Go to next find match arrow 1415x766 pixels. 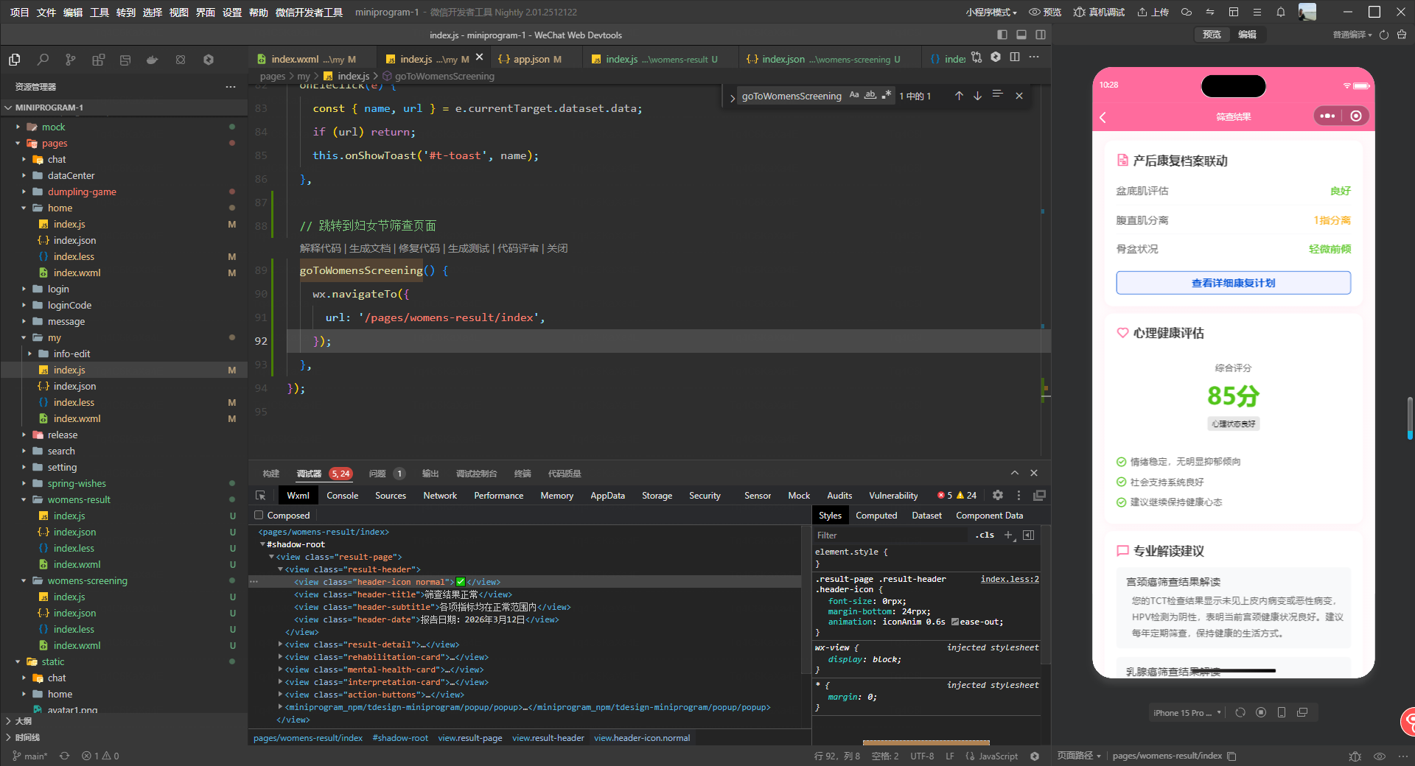977,96
